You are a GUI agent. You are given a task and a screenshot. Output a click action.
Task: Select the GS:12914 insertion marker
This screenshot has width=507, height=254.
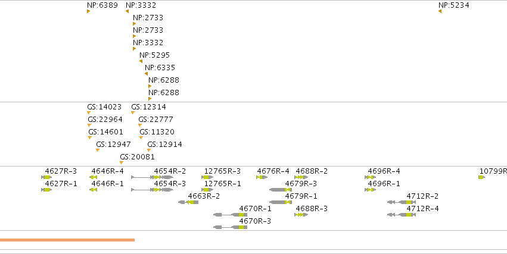pos(149,150)
